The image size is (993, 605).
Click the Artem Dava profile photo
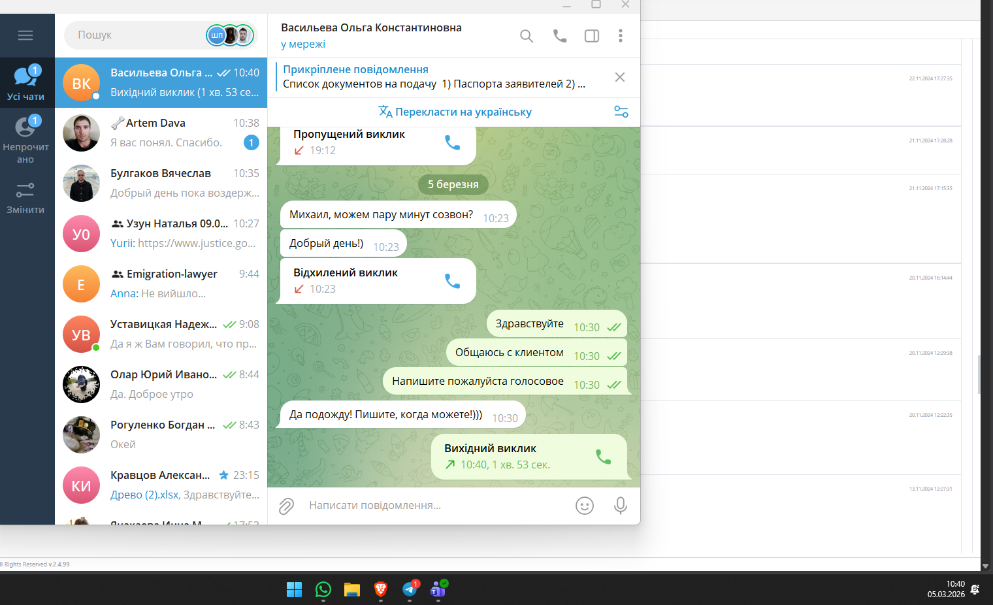point(81,133)
